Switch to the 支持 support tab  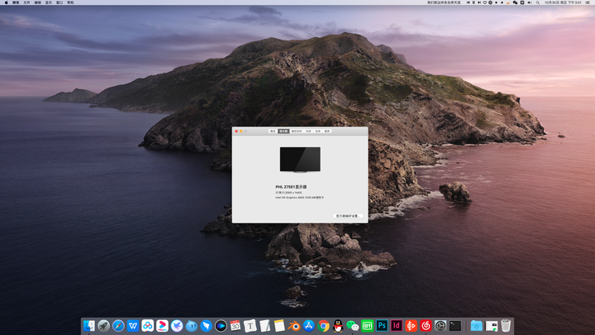click(x=318, y=131)
